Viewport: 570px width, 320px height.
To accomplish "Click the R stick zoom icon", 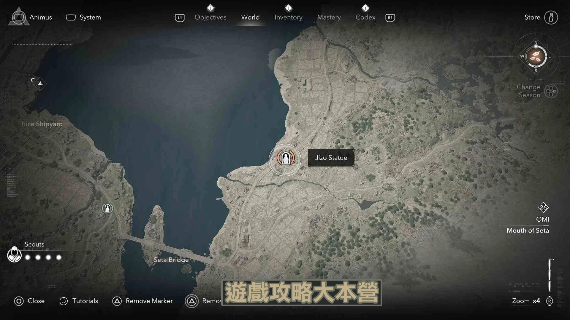I will click(550, 301).
